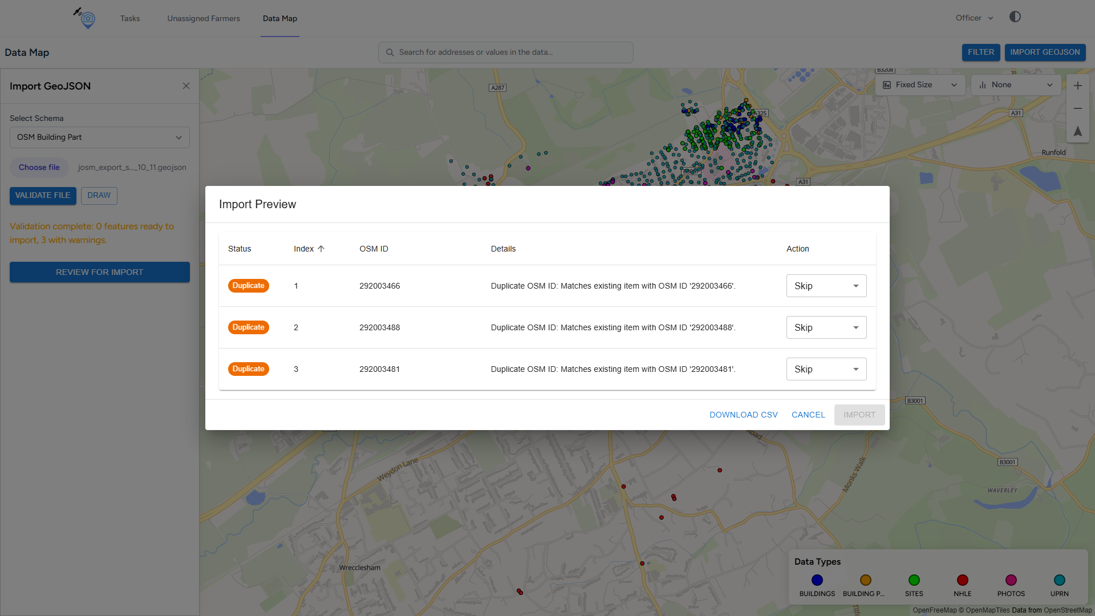Toggle the Buildings data type dot
The width and height of the screenshot is (1095, 616).
click(x=817, y=580)
